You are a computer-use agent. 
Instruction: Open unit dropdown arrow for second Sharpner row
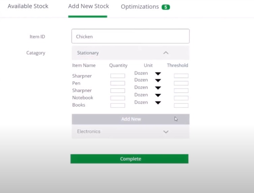point(158,88)
